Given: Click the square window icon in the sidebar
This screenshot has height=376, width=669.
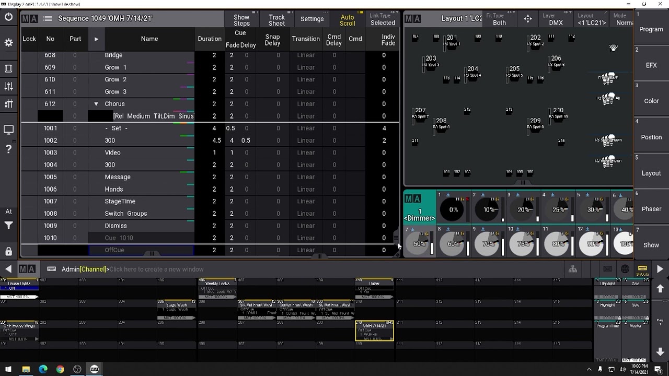Looking at the screenshot, I should tap(8, 68).
